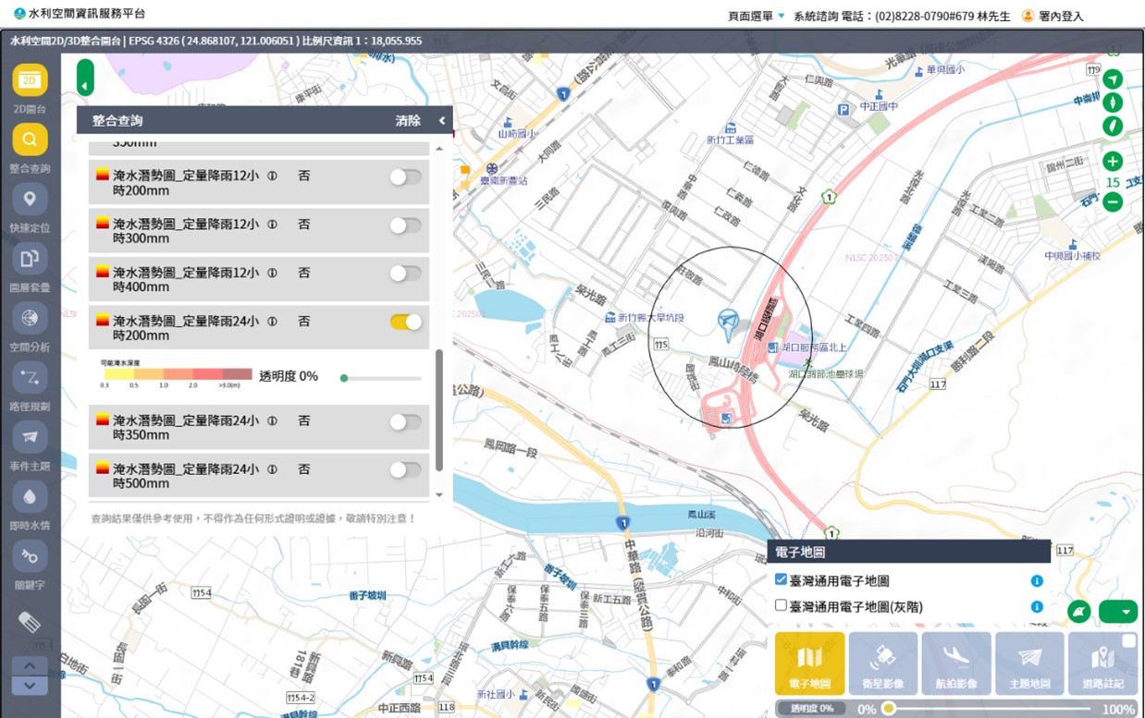Open the 2D圖台 map view icon
This screenshot has height=718, width=1145.
[x=30, y=80]
